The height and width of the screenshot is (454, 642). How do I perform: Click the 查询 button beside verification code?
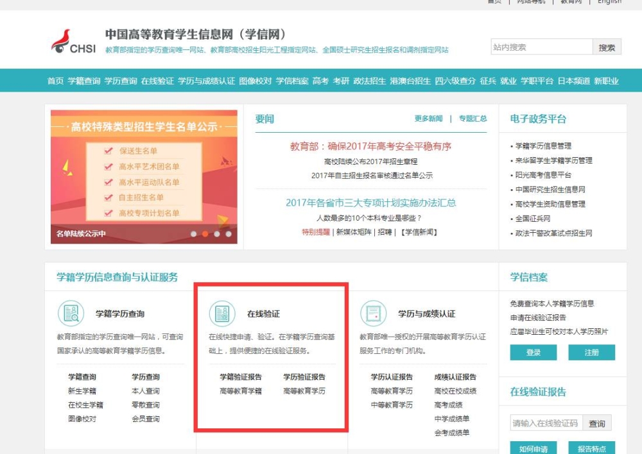(597, 423)
